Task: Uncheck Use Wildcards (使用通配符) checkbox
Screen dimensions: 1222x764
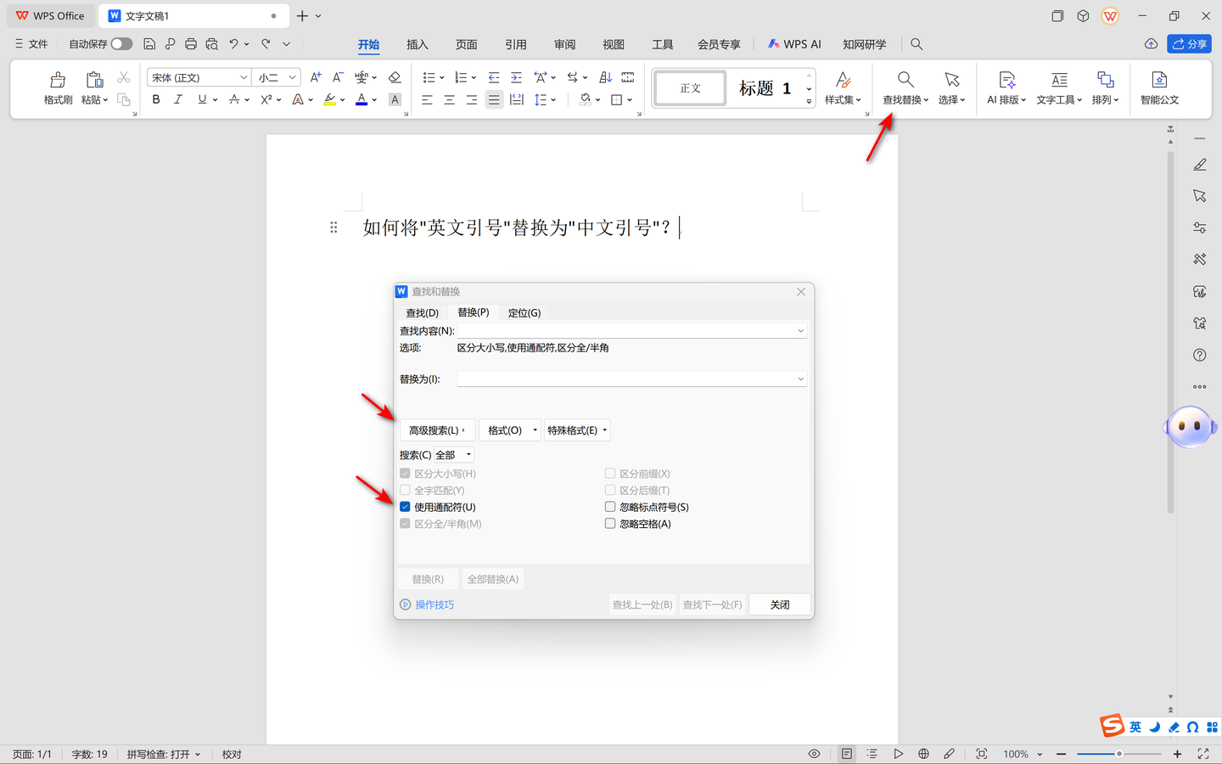Action: point(405,507)
